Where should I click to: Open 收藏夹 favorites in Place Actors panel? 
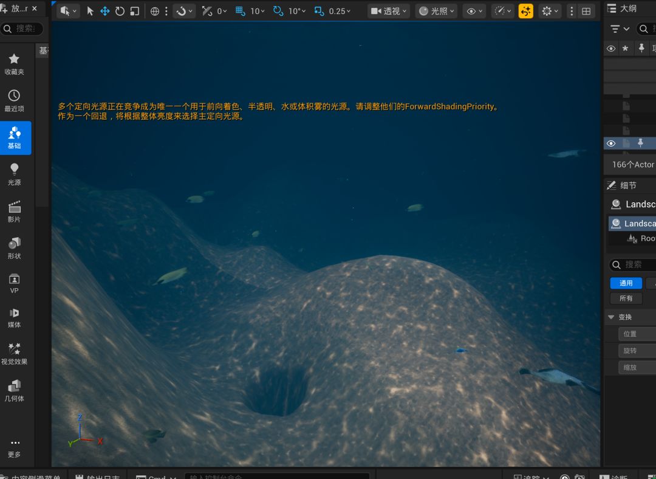[14, 64]
